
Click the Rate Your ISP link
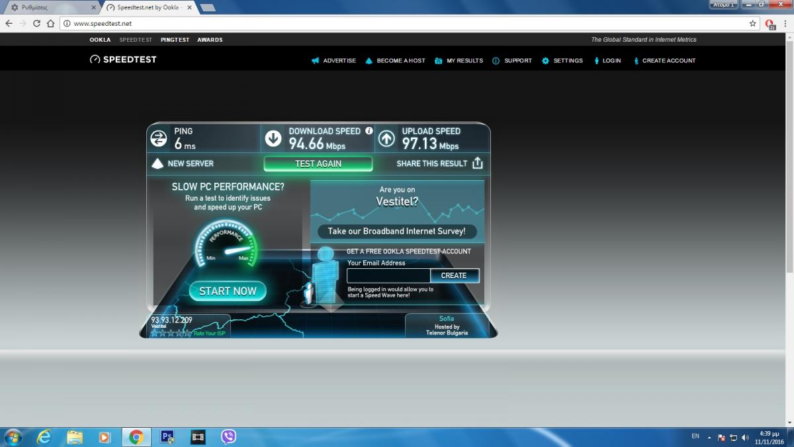210,333
